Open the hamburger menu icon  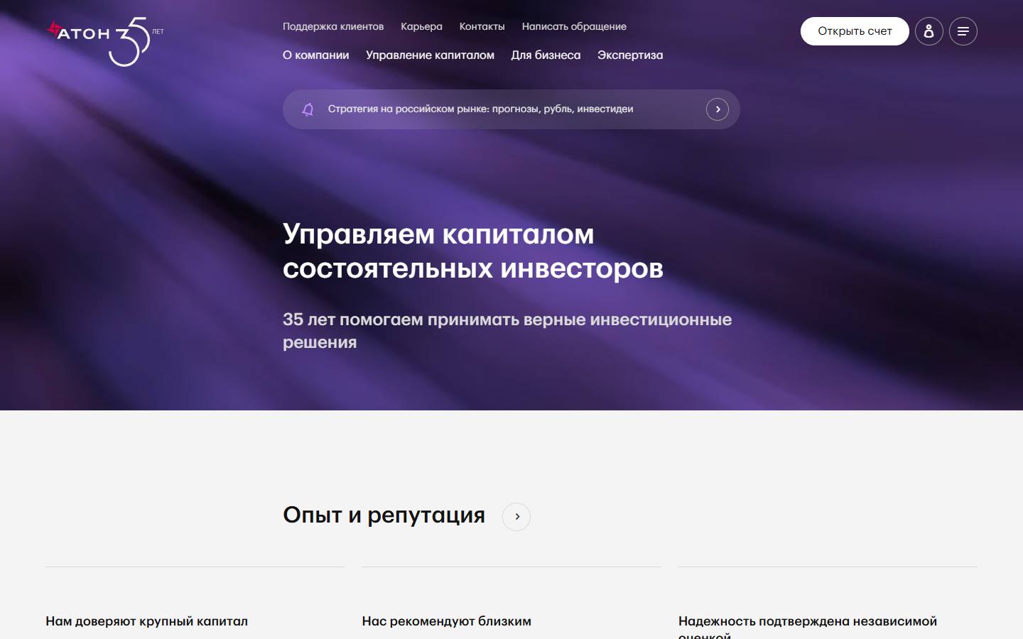coord(963,31)
